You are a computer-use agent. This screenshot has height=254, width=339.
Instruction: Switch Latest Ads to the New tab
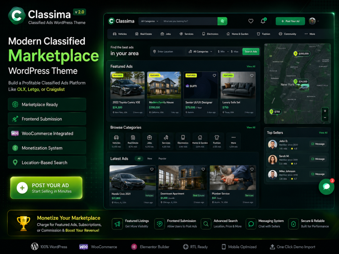click(x=150, y=158)
